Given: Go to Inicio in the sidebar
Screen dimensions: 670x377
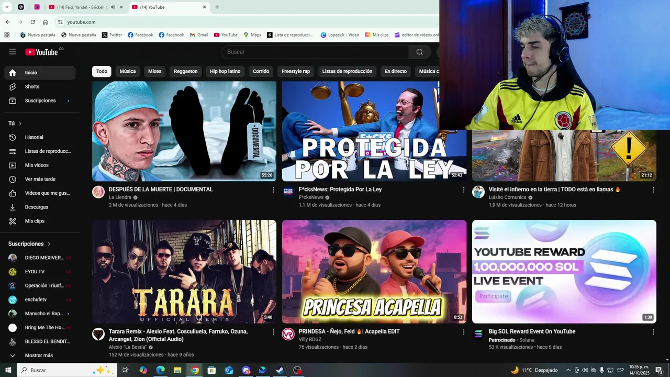Looking at the screenshot, I should pyautogui.click(x=40, y=73).
